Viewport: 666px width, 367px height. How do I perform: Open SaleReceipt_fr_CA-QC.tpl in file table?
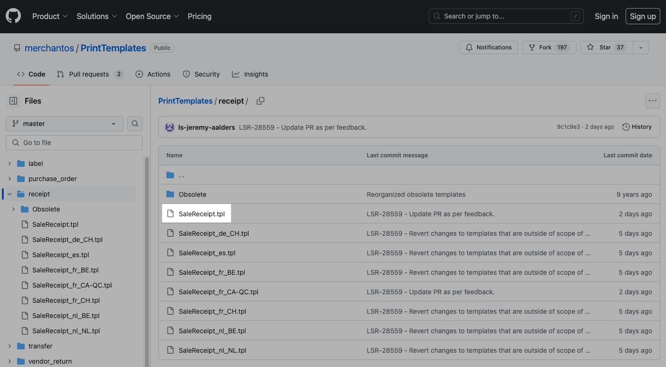click(x=219, y=292)
